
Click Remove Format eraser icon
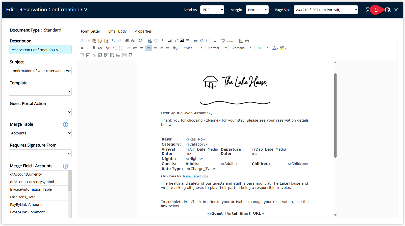[x=108, y=48]
